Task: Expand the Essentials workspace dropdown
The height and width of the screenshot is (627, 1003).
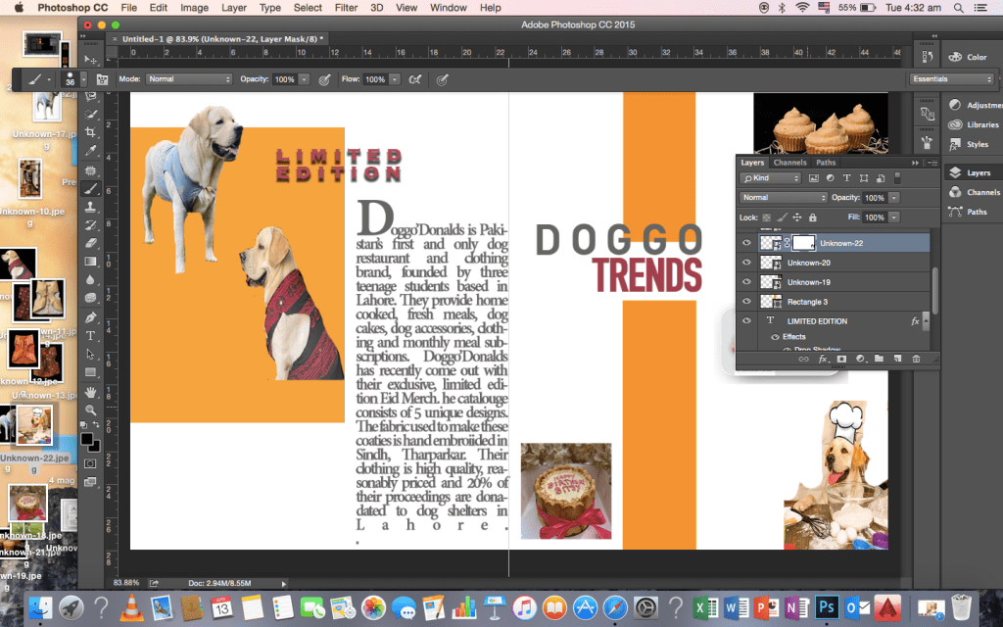Action: [948, 78]
